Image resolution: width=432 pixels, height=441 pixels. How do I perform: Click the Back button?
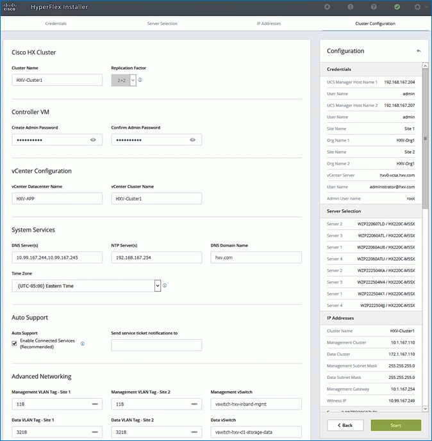point(345,425)
